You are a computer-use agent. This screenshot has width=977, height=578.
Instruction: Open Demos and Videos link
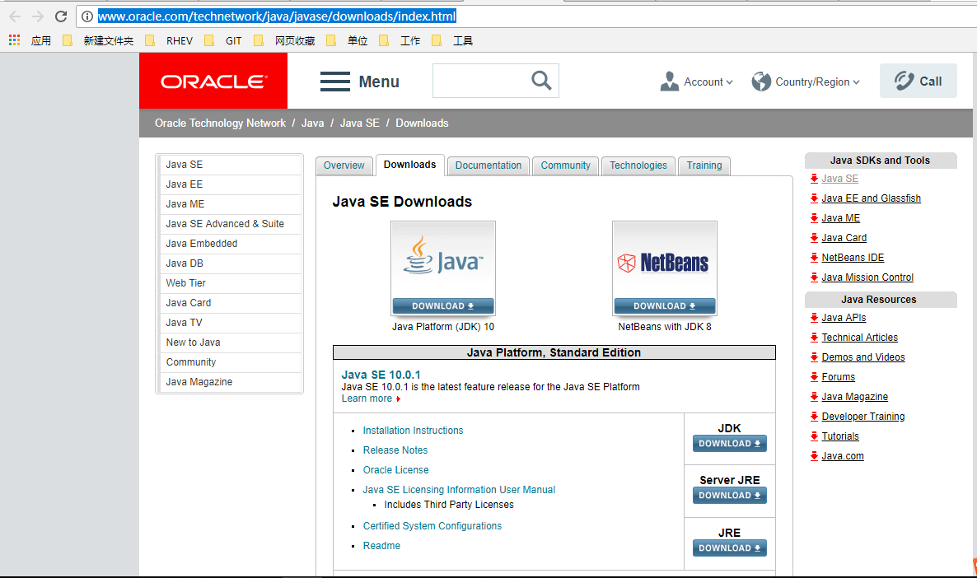pos(863,357)
